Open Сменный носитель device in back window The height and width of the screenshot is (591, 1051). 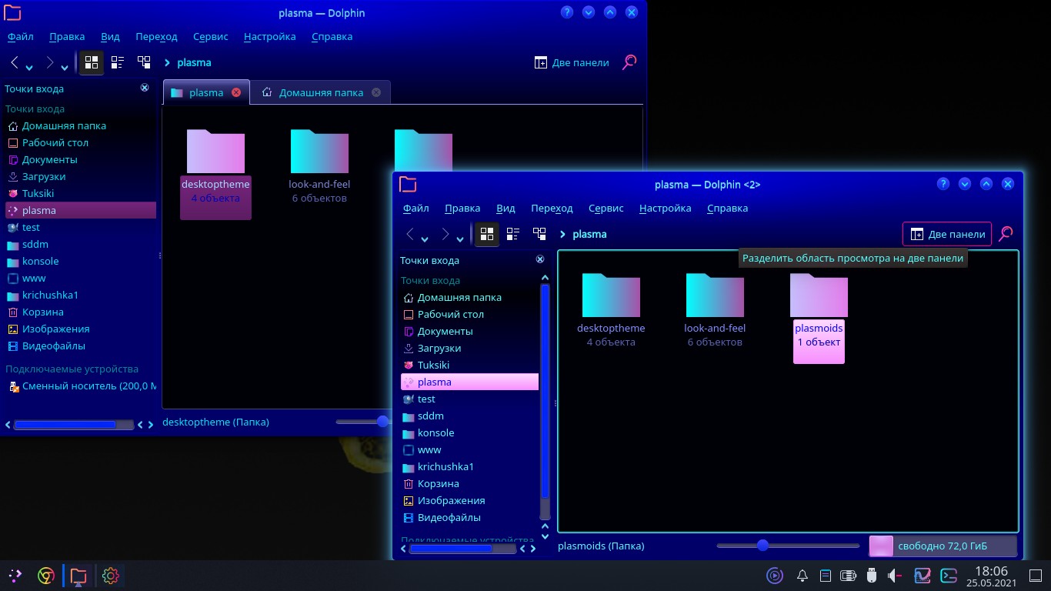(x=81, y=386)
